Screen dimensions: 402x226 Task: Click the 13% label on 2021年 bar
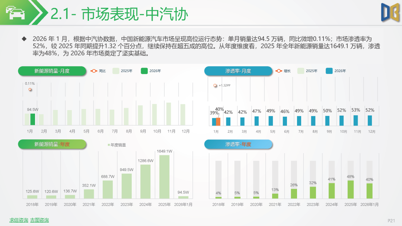[x=275, y=190]
